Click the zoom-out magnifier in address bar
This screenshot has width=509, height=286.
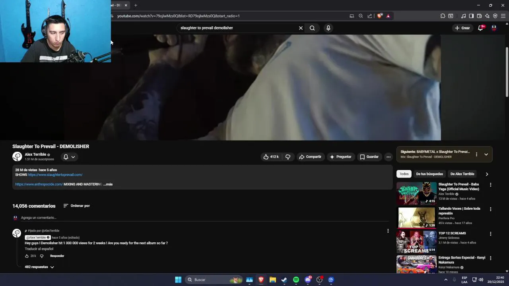(x=361, y=16)
